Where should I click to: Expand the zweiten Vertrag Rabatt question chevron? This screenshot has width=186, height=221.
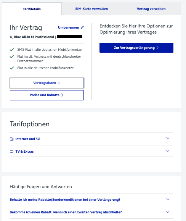168,212
